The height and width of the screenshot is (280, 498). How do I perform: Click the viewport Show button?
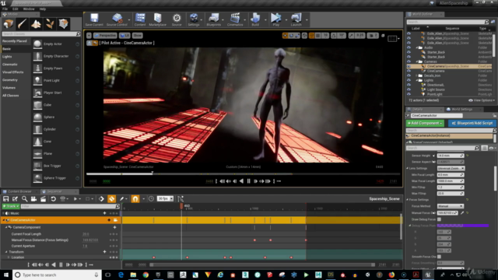(x=137, y=36)
